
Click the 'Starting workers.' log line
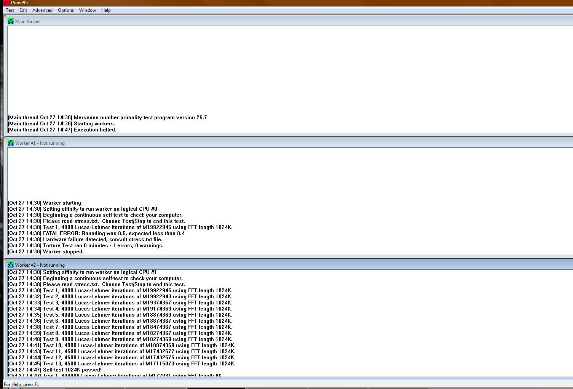pos(61,123)
